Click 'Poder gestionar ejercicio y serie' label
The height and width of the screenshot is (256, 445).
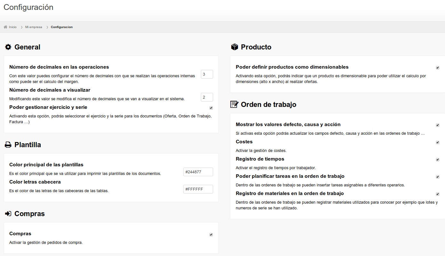click(48, 107)
